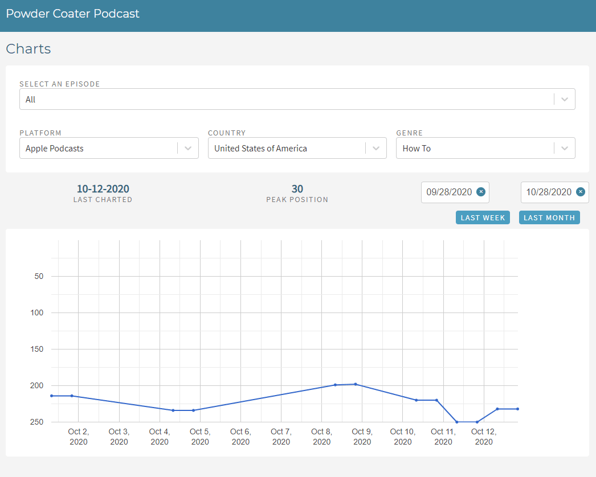The image size is (596, 477).
Task: Click the Oct 5, 2020 axis label
Action: point(200,437)
